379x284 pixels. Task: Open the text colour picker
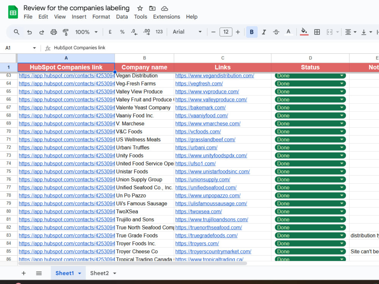pos(288,32)
